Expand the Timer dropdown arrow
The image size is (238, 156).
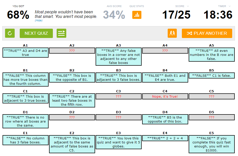pos(230,6)
